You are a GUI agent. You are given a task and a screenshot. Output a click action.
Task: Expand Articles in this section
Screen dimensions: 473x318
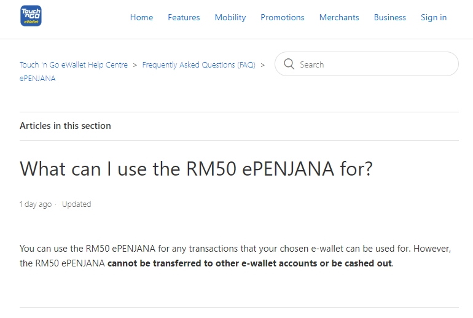pyautogui.click(x=65, y=126)
